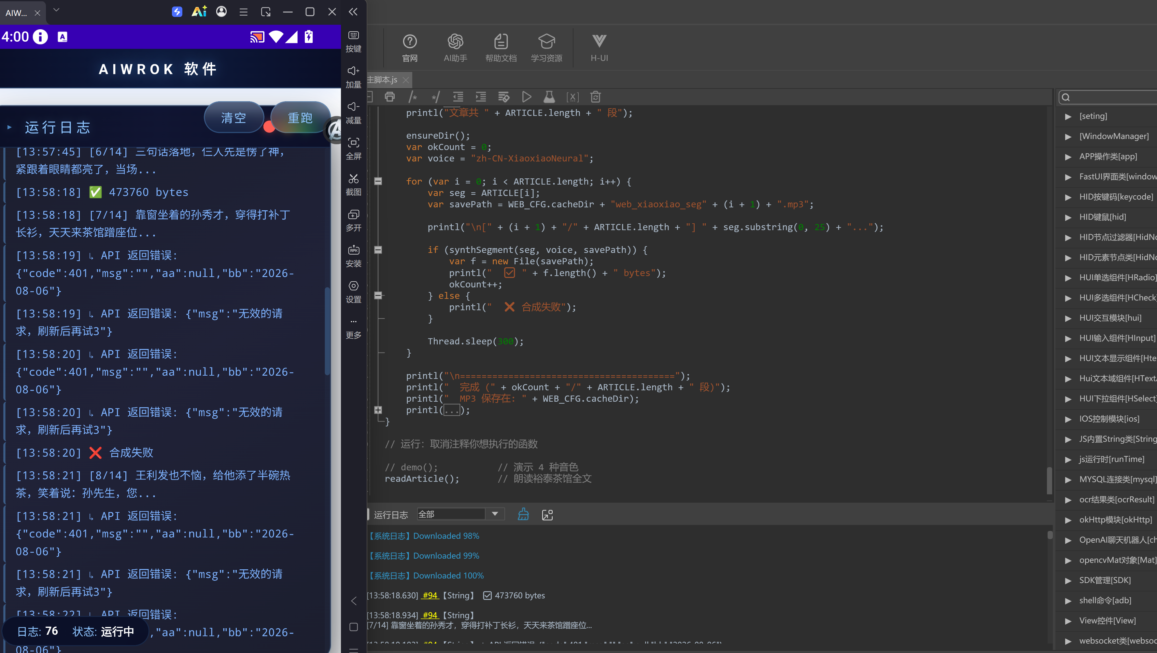
Task: Collapse the if synthSegment code block
Action: [378, 250]
